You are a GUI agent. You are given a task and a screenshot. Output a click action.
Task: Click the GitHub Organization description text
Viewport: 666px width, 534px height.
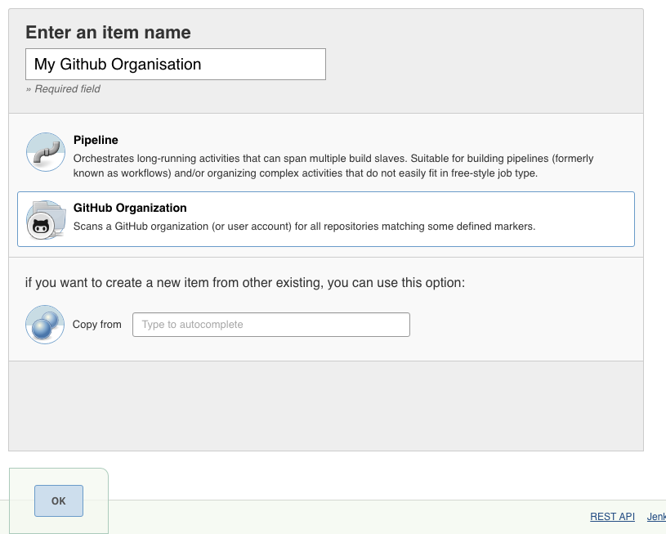point(304,227)
